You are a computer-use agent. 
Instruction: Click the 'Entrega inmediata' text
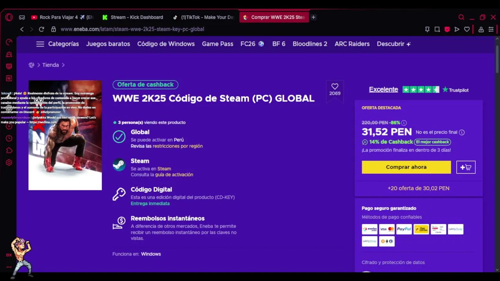click(150, 204)
